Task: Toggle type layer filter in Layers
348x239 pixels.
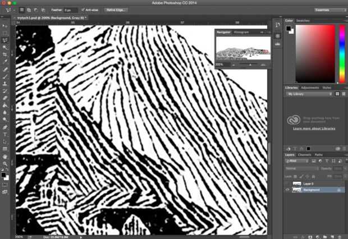Action: pos(327,161)
